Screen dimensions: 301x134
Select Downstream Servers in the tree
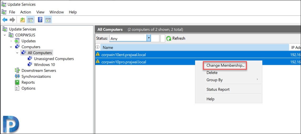[39, 71]
